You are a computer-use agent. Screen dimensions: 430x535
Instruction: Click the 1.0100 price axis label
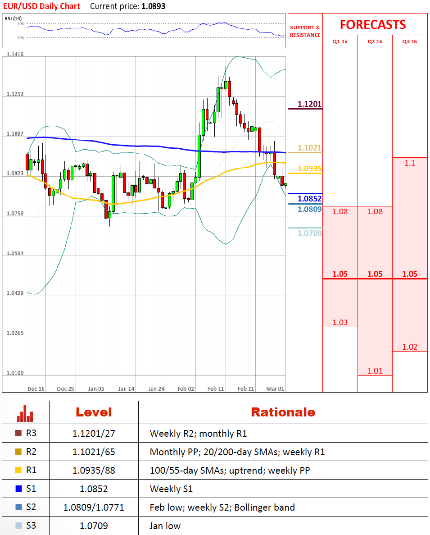(15, 373)
